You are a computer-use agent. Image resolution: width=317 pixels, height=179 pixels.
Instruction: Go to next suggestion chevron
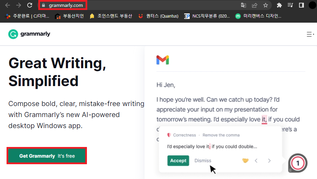(x=269, y=161)
